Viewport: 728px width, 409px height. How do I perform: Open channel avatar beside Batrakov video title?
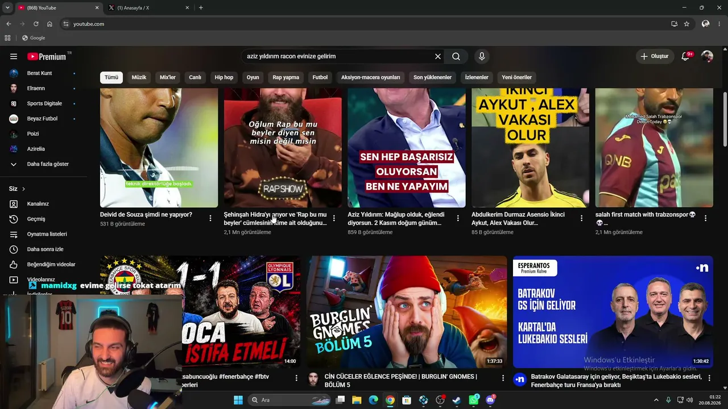520,380
